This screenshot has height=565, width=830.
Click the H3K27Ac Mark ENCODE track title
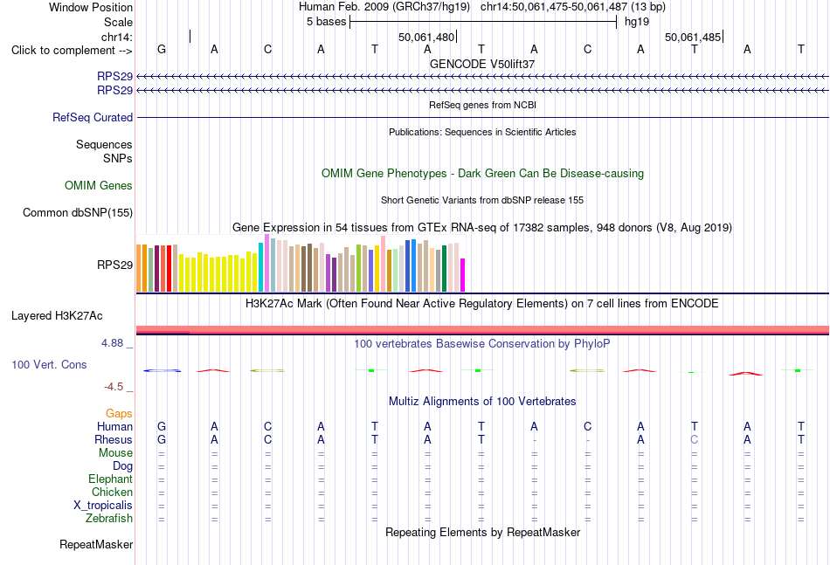[482, 304]
